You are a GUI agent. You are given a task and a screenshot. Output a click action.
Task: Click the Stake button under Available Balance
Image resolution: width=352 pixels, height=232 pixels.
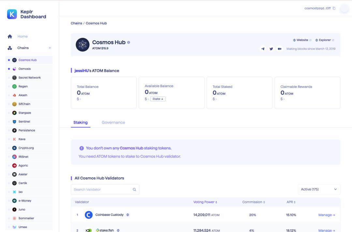(x=158, y=99)
